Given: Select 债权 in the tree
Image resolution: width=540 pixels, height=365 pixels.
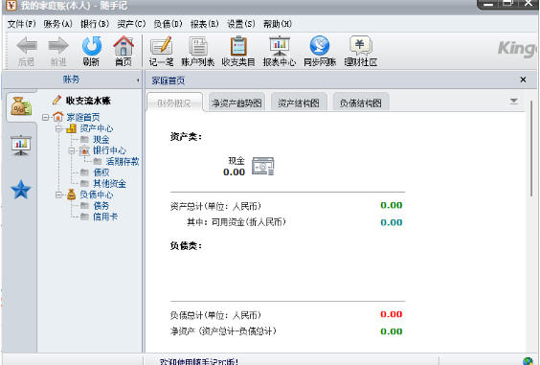Looking at the screenshot, I should point(101,172).
